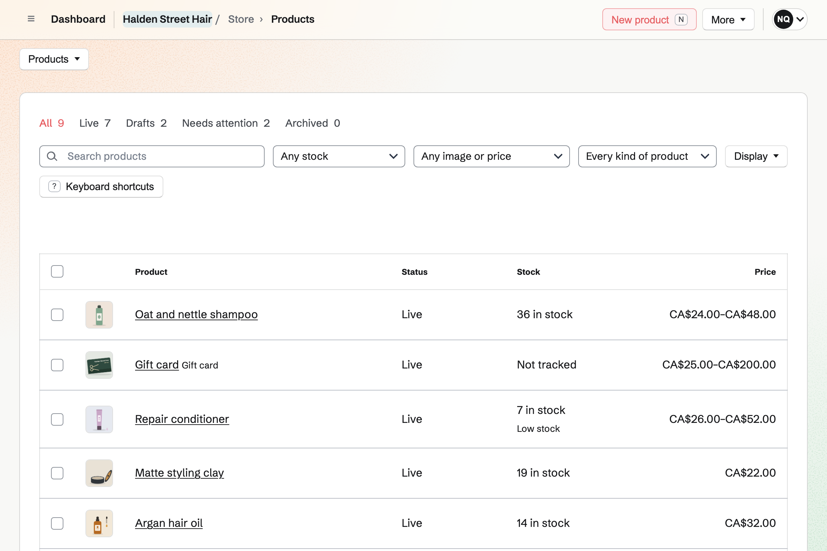Screen dimensions: 827x551
Task: Open the Display options menu
Action: tap(756, 156)
